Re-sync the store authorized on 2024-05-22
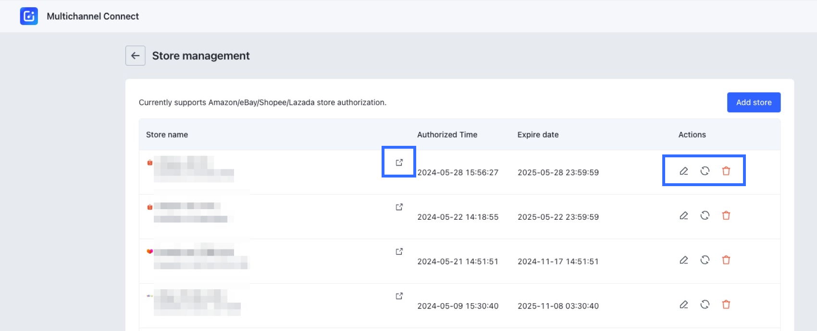The height and width of the screenshot is (331, 817). [705, 216]
